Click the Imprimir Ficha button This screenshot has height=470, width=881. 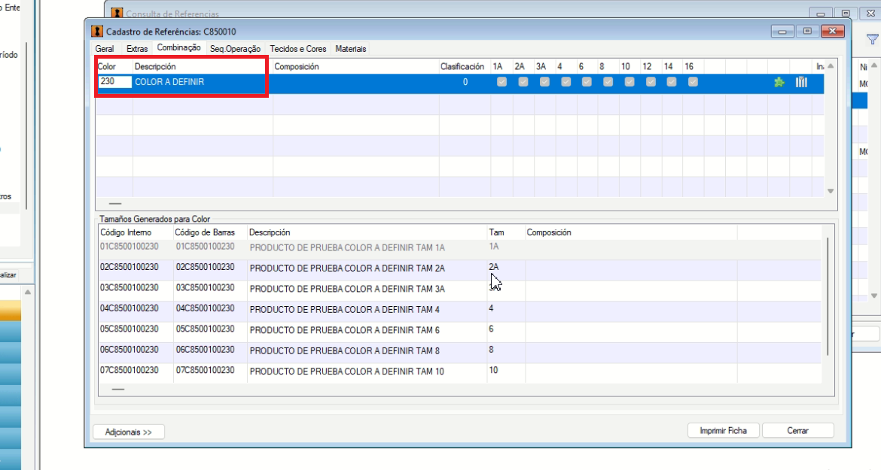[x=724, y=431]
